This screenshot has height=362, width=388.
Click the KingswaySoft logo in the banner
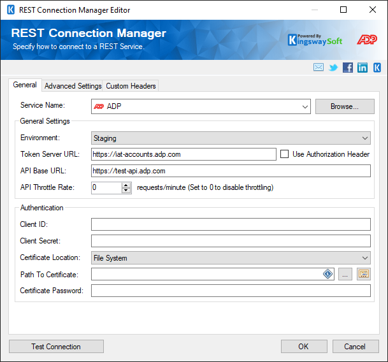point(315,40)
